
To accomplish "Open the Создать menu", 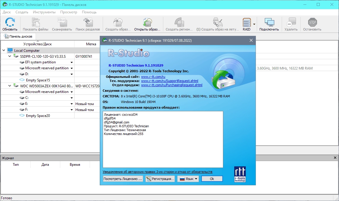I will click(22, 12).
